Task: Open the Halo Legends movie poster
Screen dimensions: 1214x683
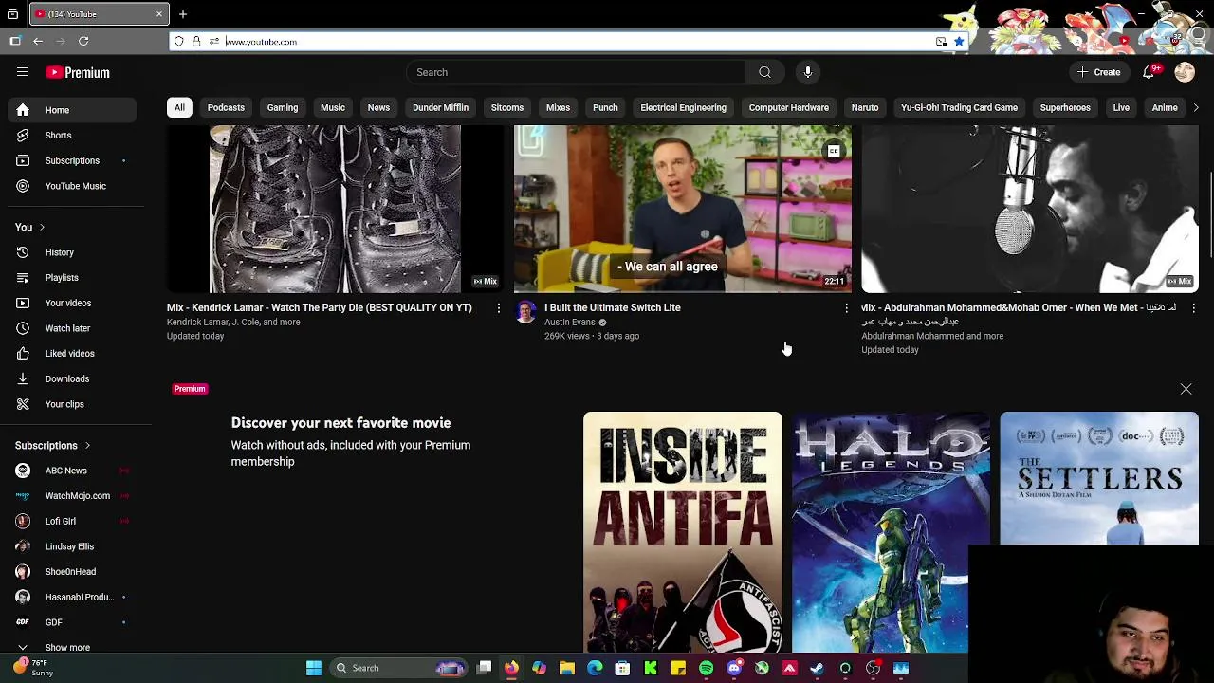Action: [891, 532]
